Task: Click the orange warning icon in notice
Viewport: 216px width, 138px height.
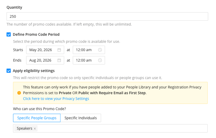Action: click(19, 93)
